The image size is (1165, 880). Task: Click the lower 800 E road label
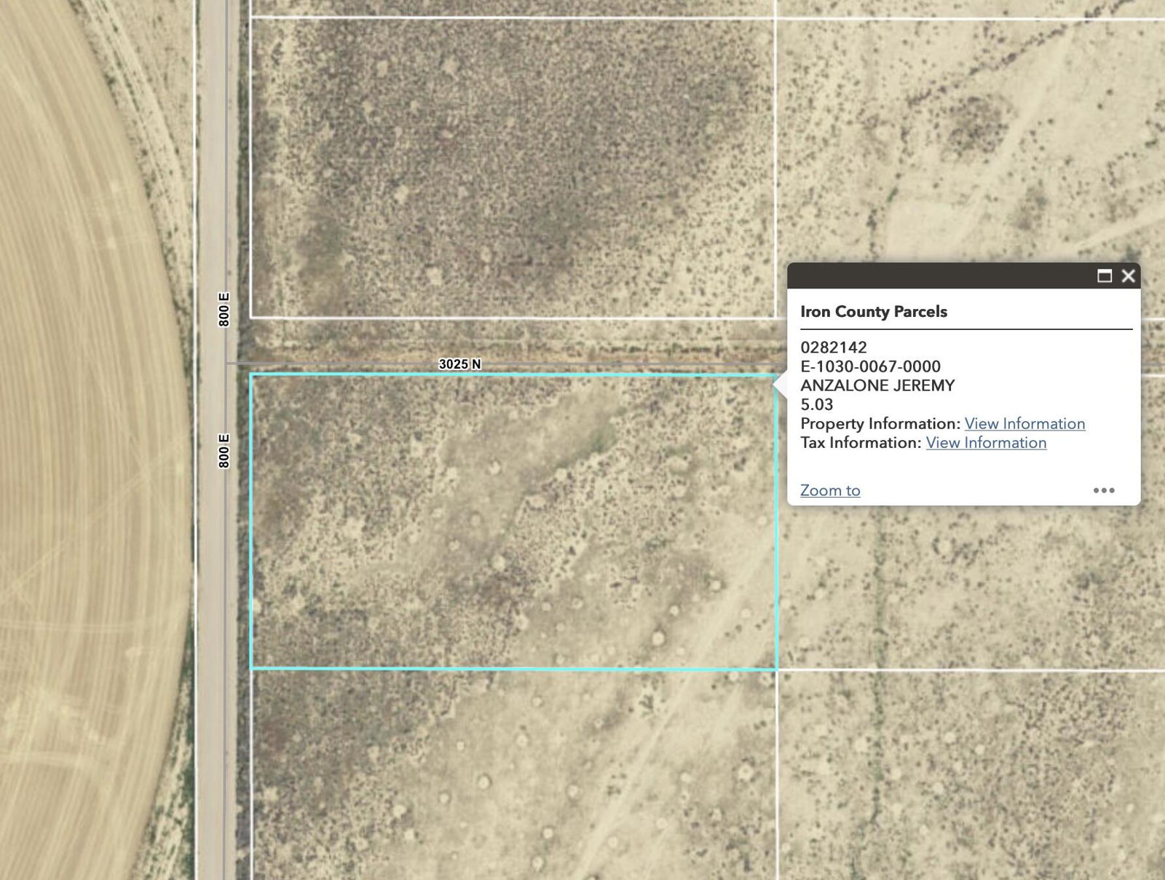[x=224, y=451]
